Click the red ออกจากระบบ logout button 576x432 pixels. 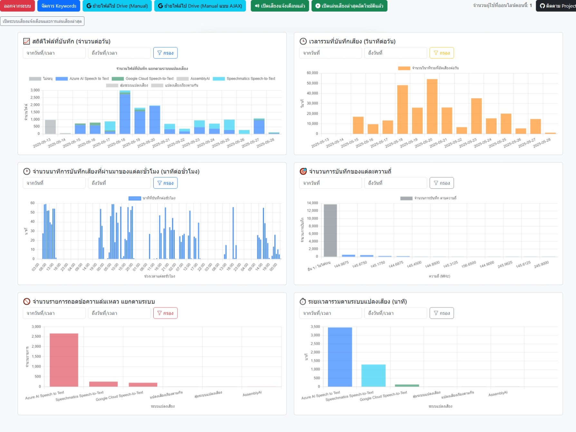[x=17, y=6]
